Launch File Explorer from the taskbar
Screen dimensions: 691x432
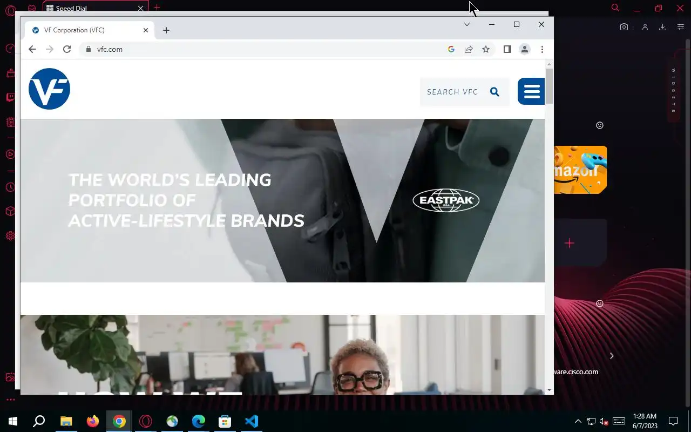(x=66, y=421)
